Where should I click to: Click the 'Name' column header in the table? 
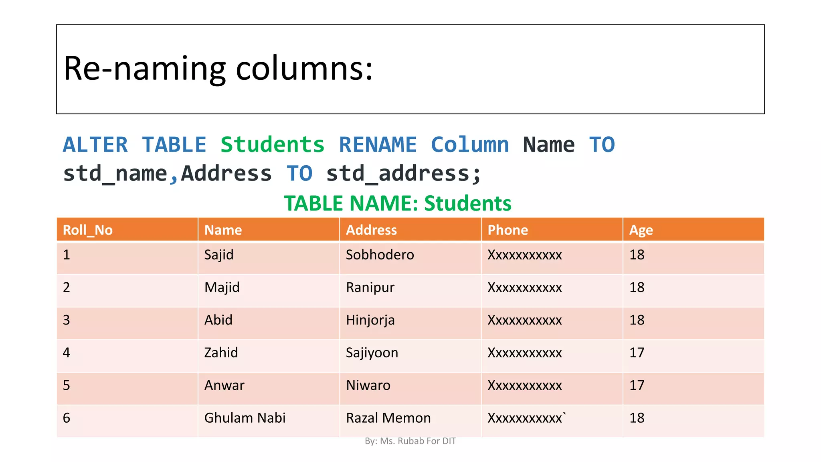[269, 230]
